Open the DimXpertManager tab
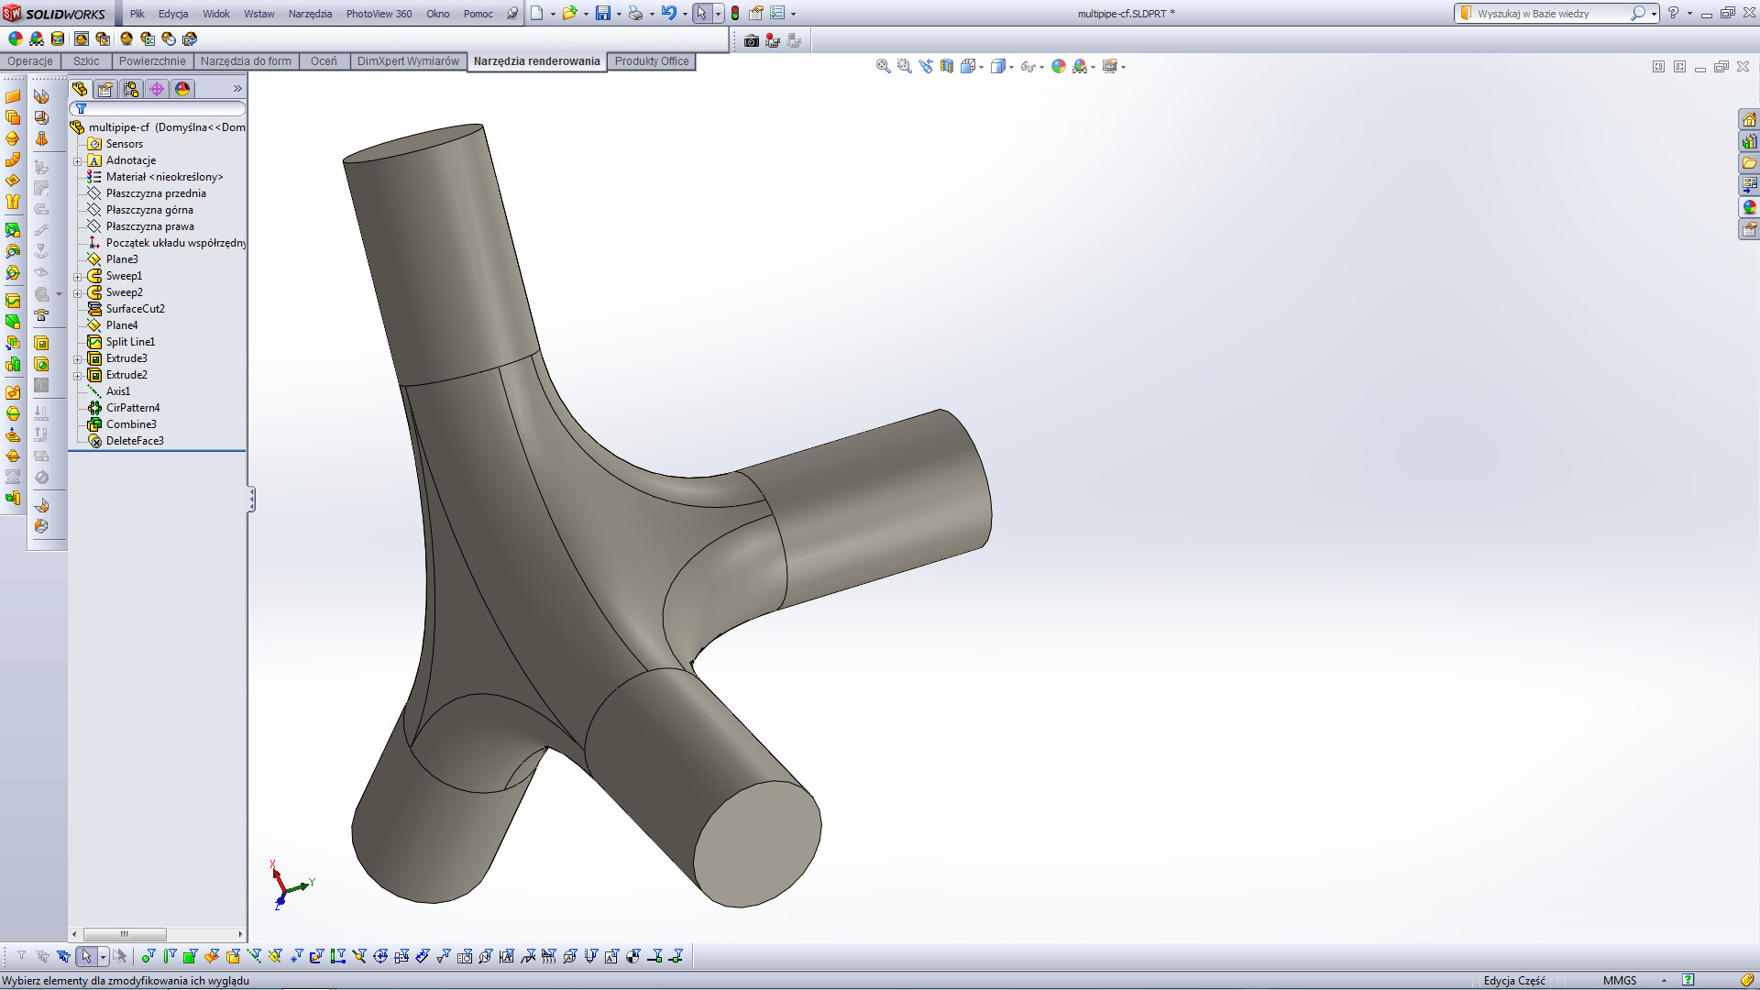The height and width of the screenshot is (990, 1760). pos(157,89)
